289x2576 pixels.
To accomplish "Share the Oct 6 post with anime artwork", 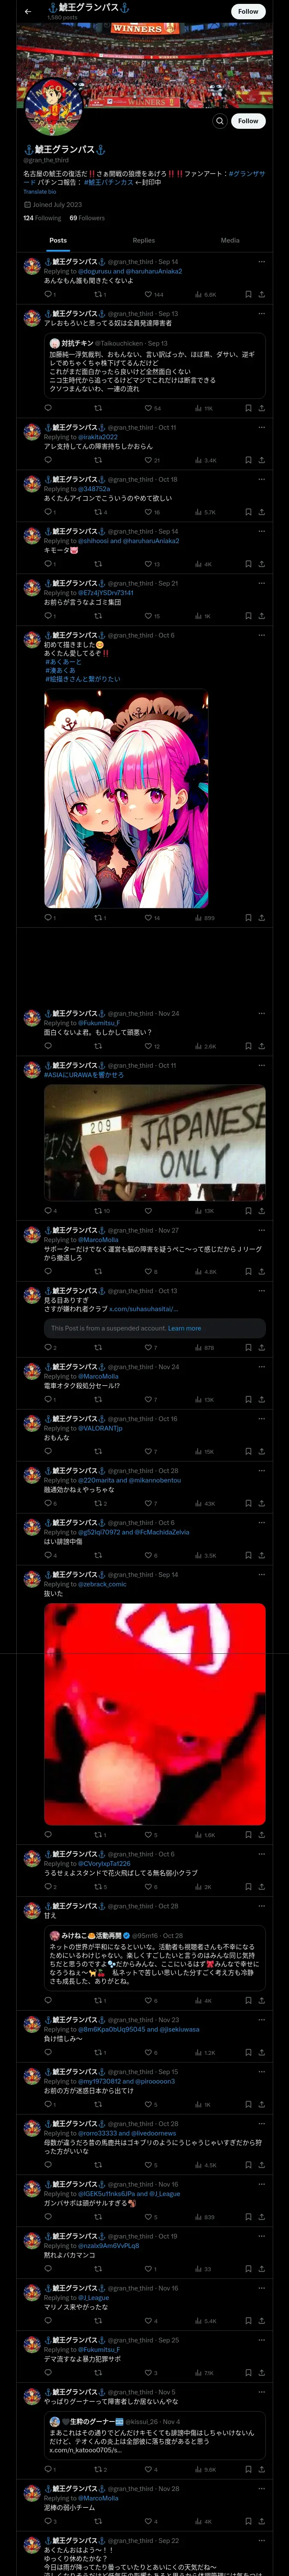I will pyautogui.click(x=261, y=918).
